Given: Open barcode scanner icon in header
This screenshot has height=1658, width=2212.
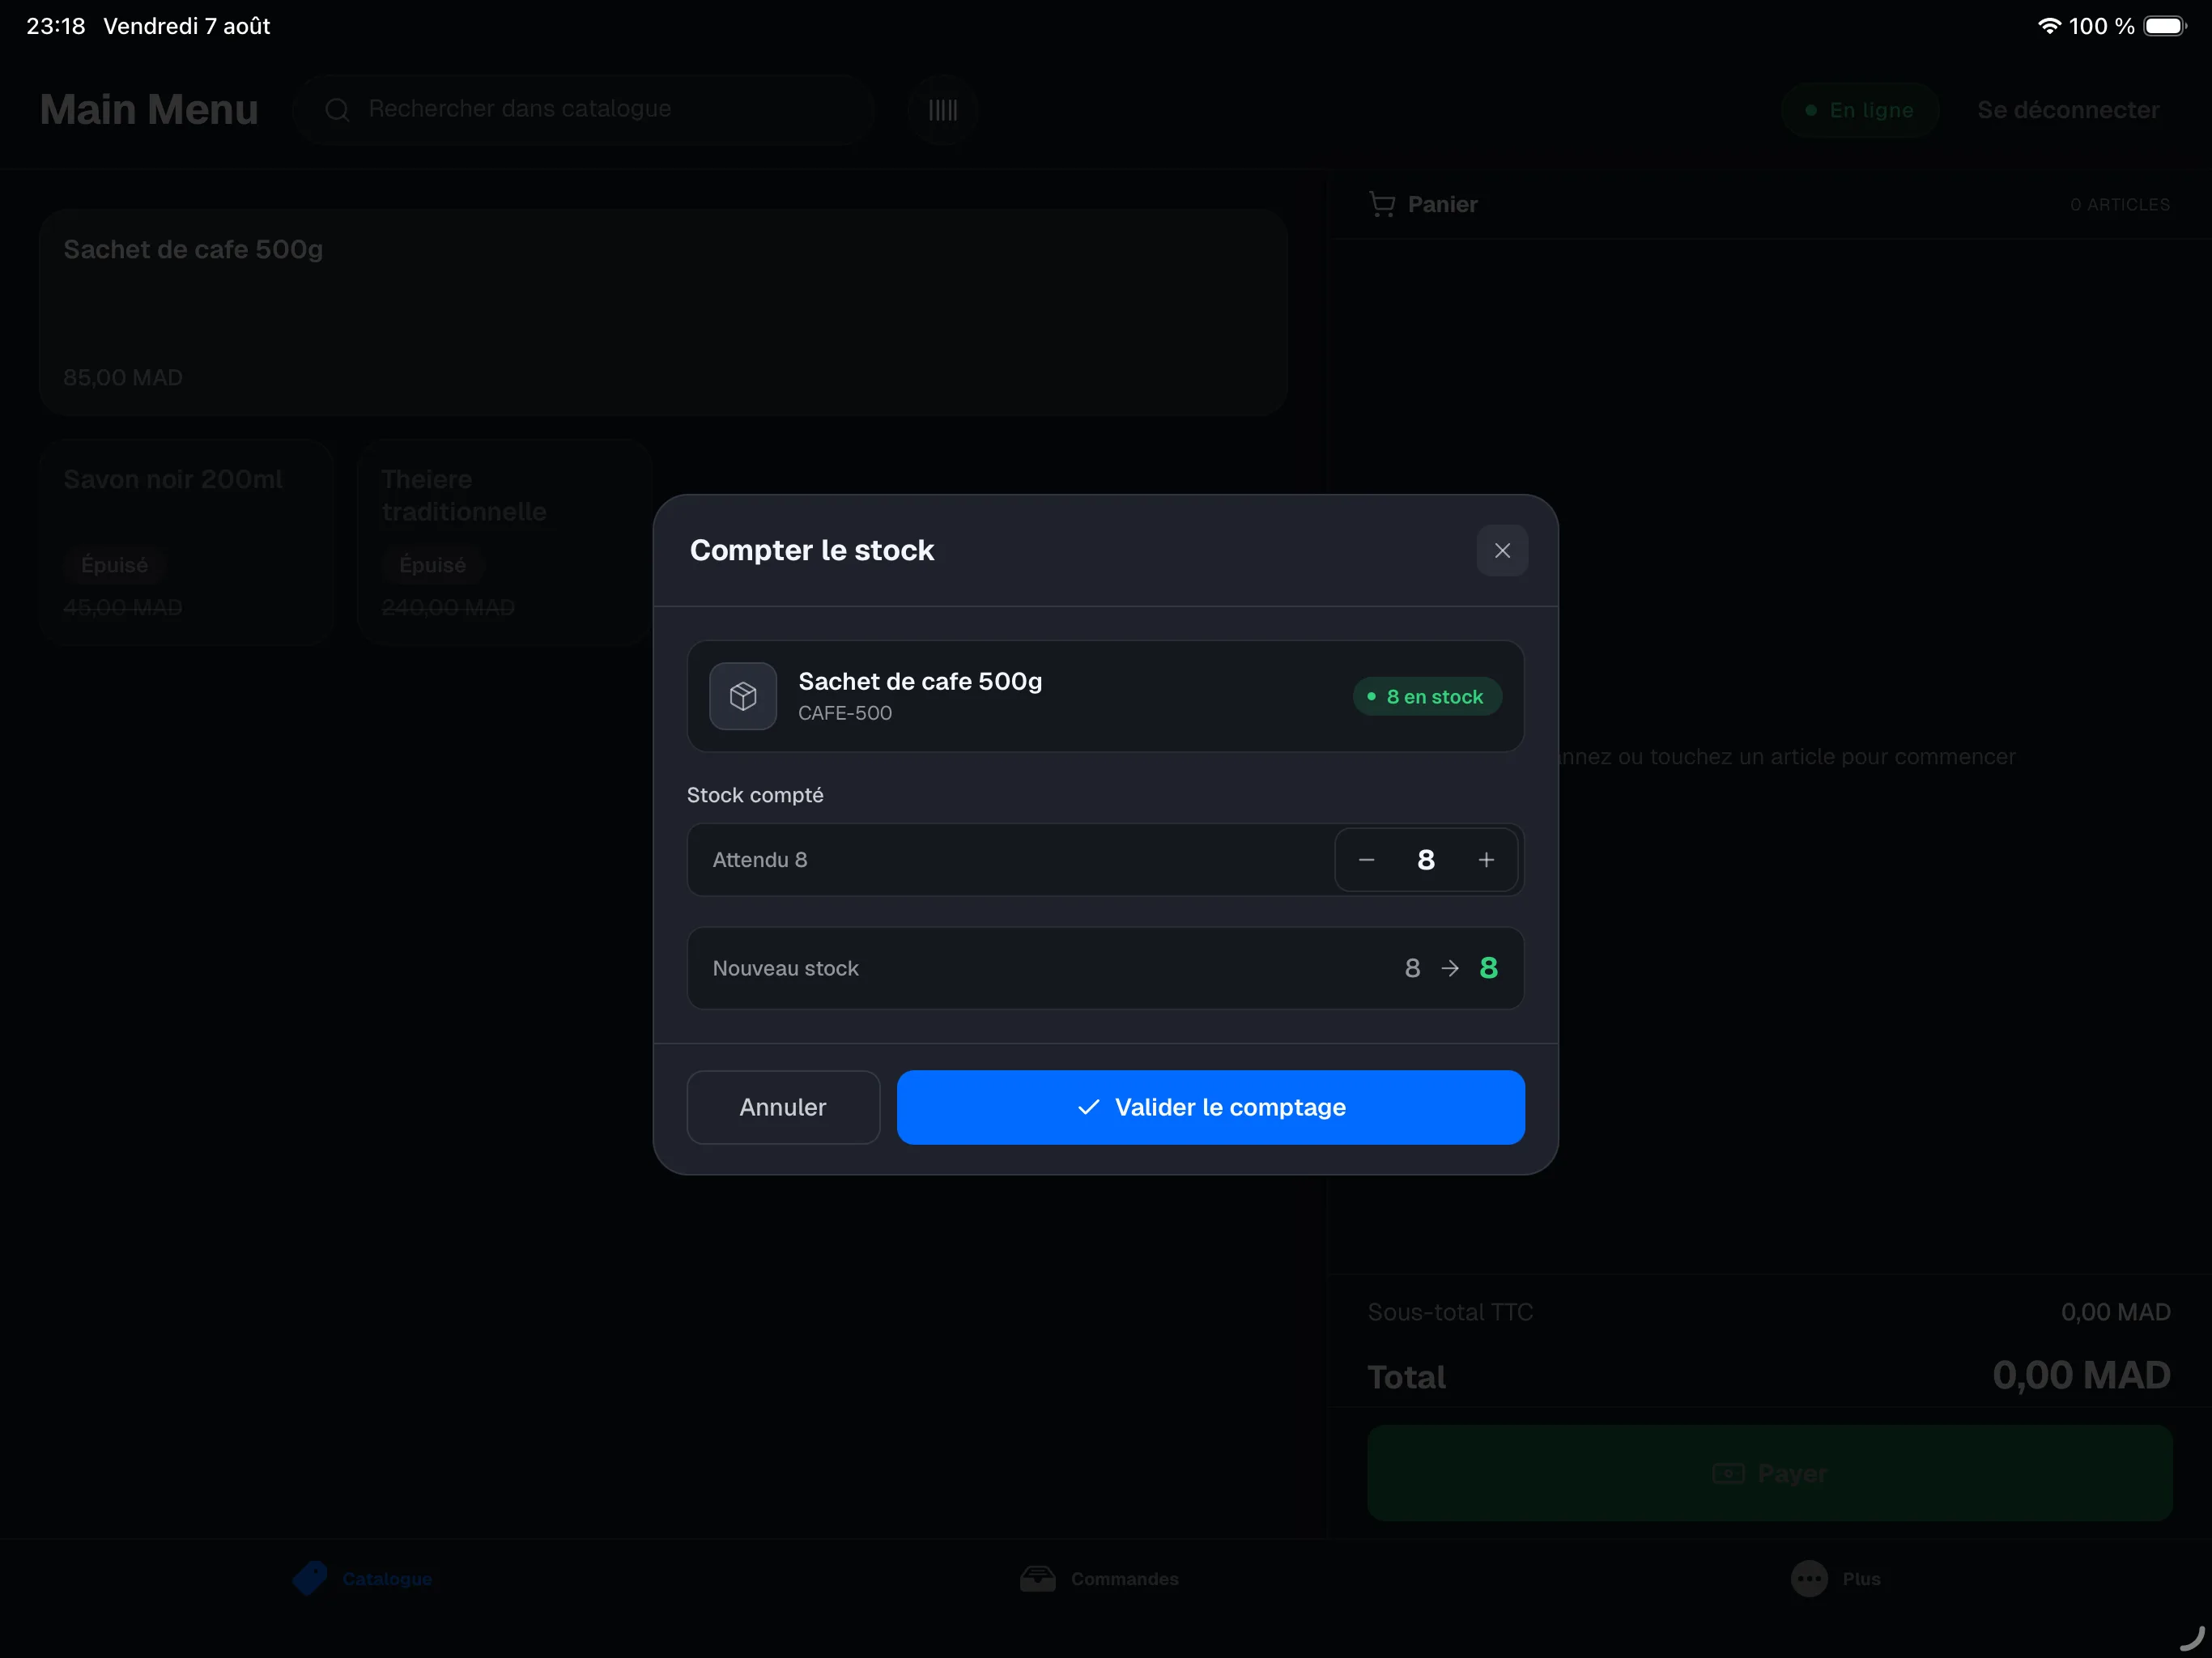Looking at the screenshot, I should pos(943,110).
